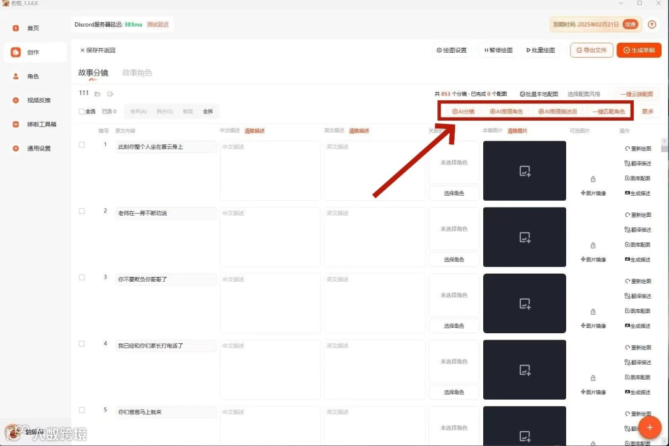Open 选择角色 selector for row 2
Screen dimensions: 669x446
[x=453, y=260]
